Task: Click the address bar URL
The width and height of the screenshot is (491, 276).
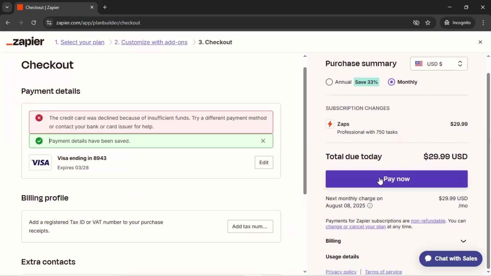Action: [98, 22]
